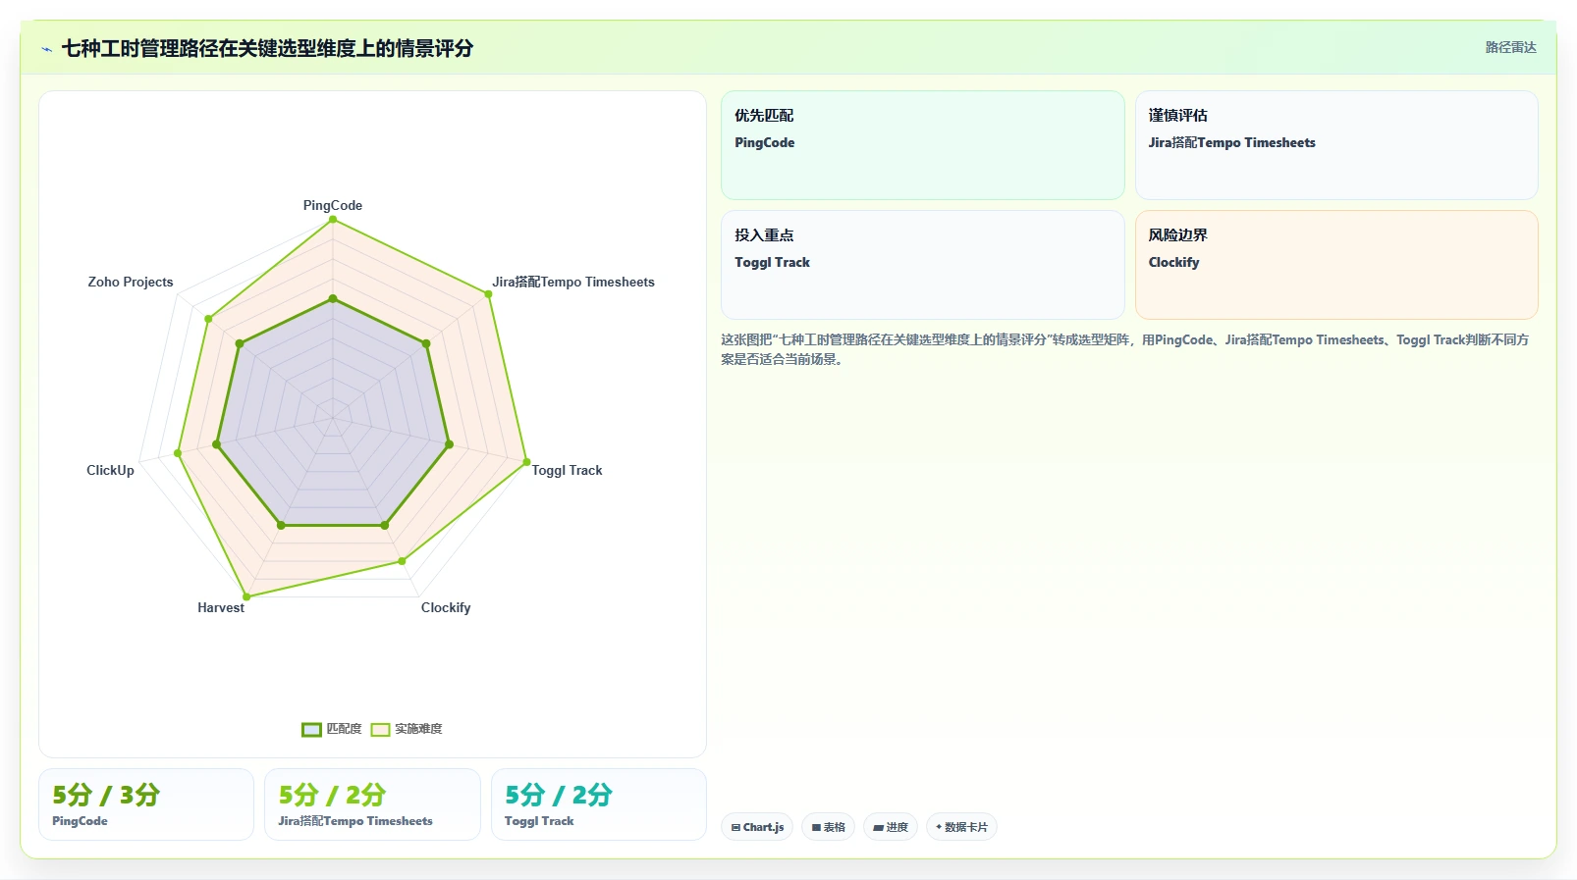Click the PingCode radar axis label
The image size is (1577, 880).
pos(333,205)
